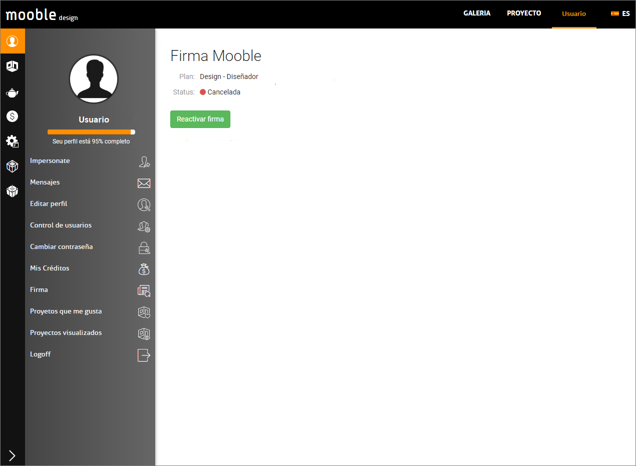Click the Cambiar contraseña padlock icon
This screenshot has height=466, width=636.
144,248
